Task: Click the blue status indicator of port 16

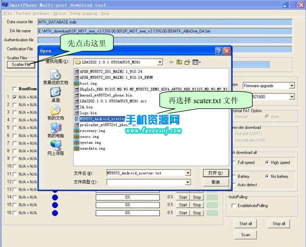Action: [x=55, y=213]
